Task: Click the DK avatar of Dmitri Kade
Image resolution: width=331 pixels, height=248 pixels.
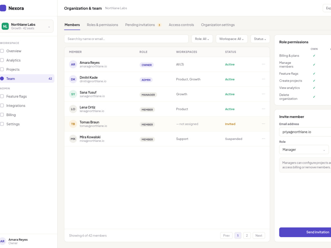Action: click(73, 79)
